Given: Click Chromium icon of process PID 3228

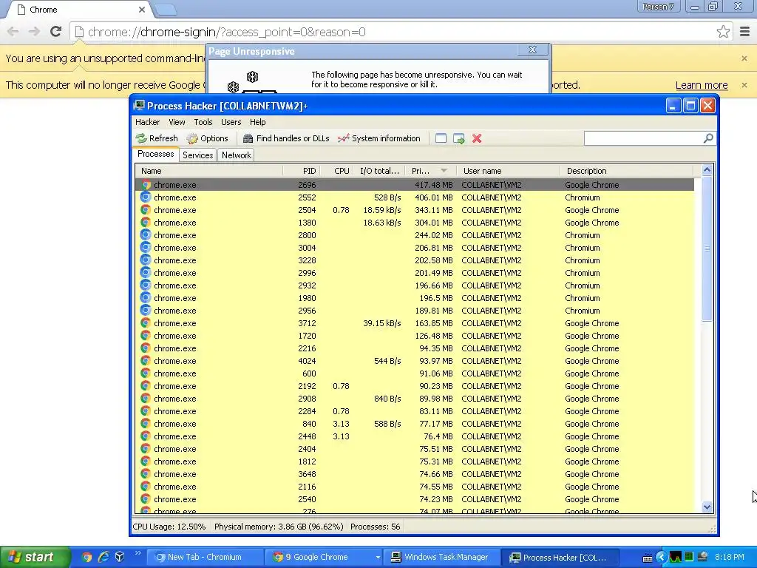Looking at the screenshot, I should pyautogui.click(x=146, y=260).
